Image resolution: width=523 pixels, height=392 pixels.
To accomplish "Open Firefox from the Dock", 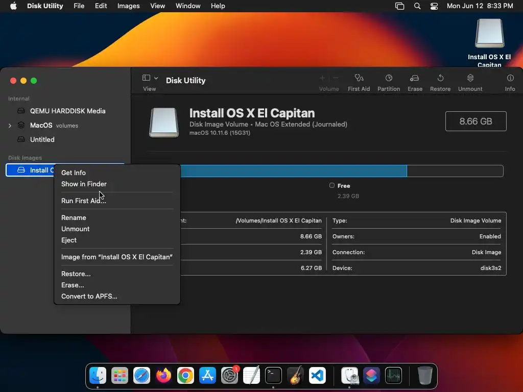I will pos(163,376).
